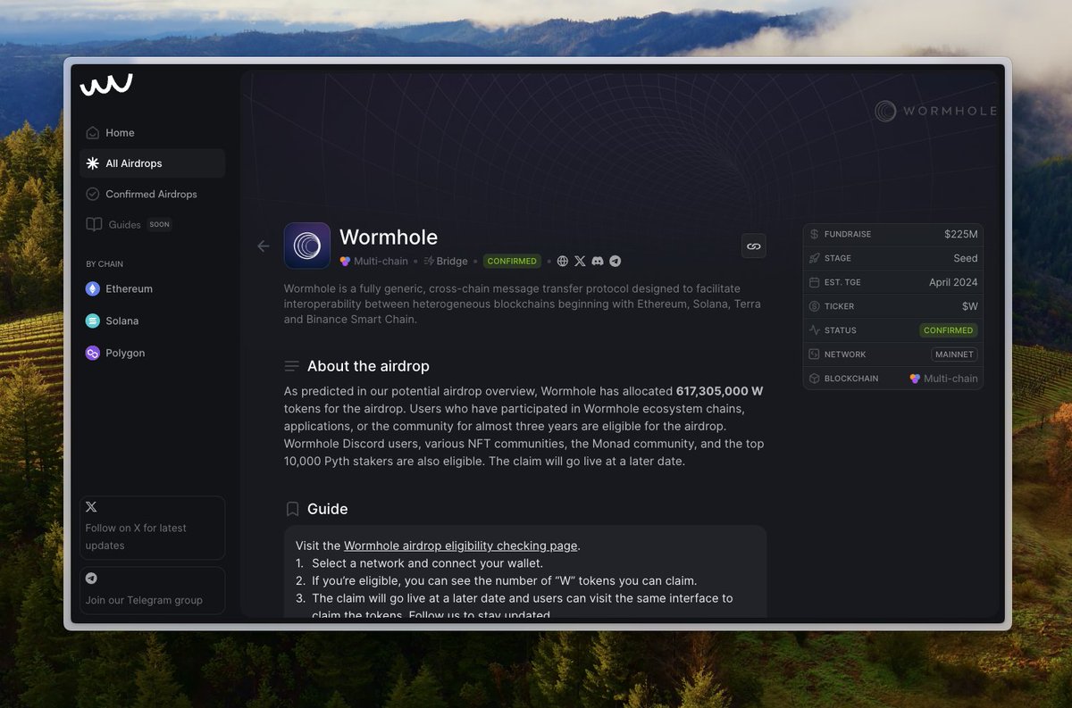Click the Est. TGE calendar icon
Screen dimensions: 1072x708
814,282
